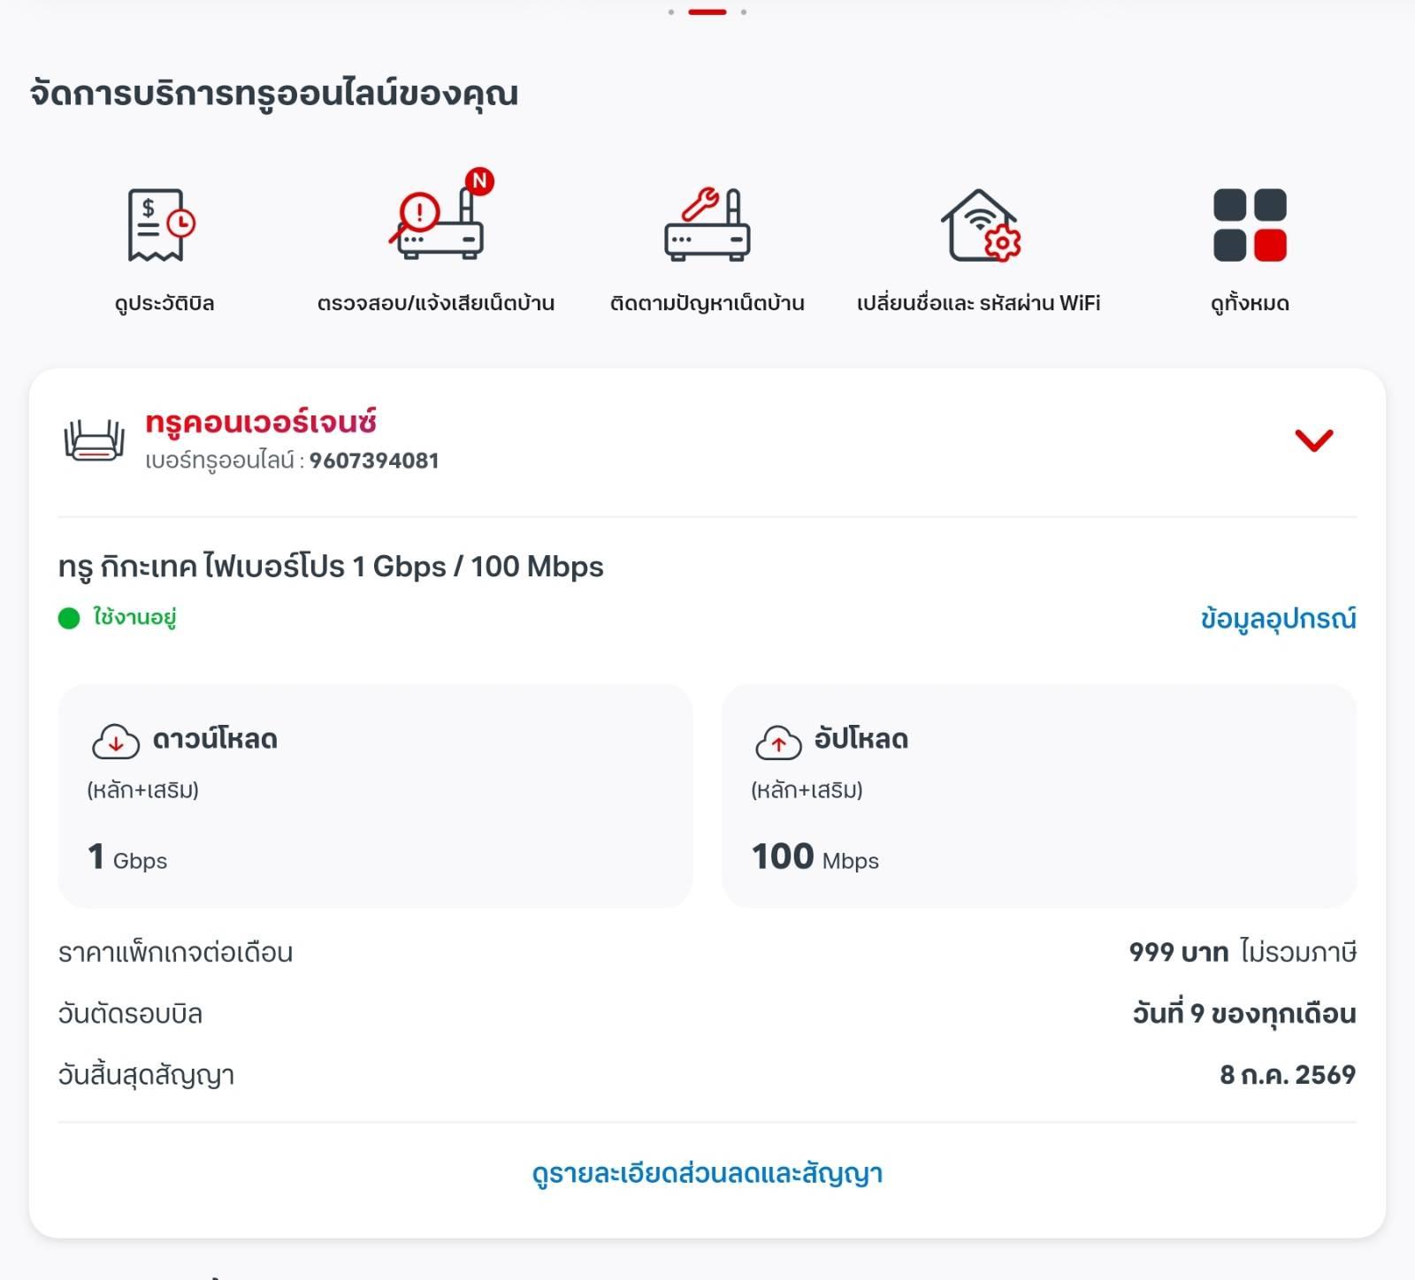This screenshot has height=1280, width=1415.
Task: Collapse the ทรูคอนเวอร์เจนซ์ card with red chevron
Action: coord(1313,439)
